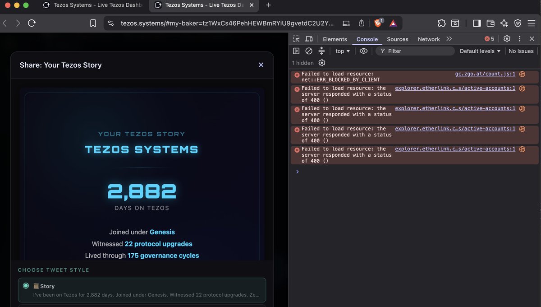This screenshot has height=307, width=541.
Task: Switch to the Elements tab
Action: point(335,39)
